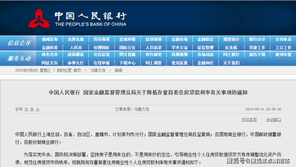Select 征信管理 menu item
This screenshot has height=167, width=296.
coord(205,48)
